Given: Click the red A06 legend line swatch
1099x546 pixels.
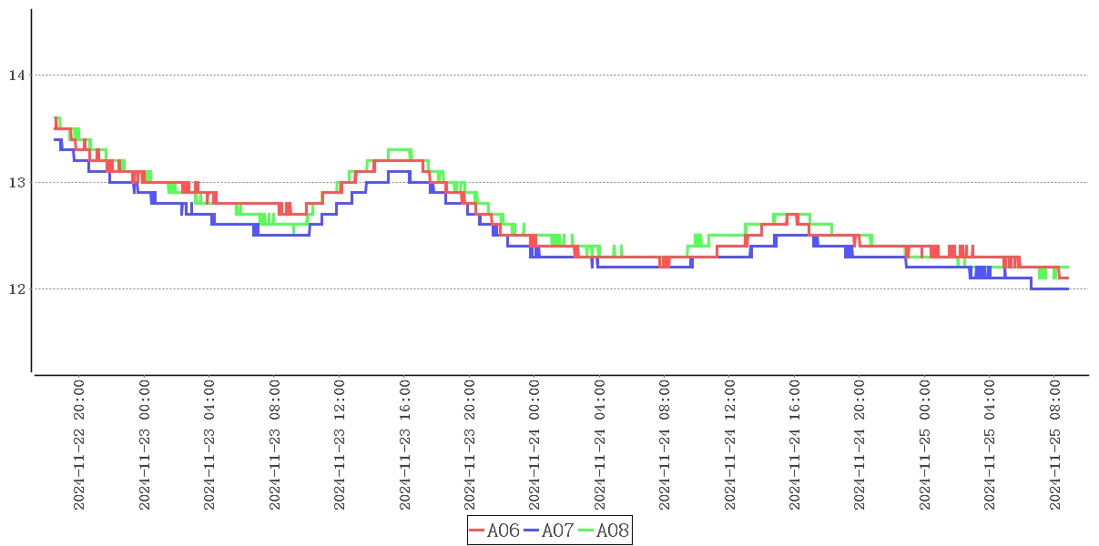Looking at the screenshot, I should click(x=478, y=531).
